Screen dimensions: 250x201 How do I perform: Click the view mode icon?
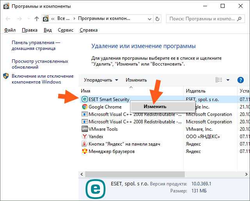pyautogui.click(x=219, y=80)
